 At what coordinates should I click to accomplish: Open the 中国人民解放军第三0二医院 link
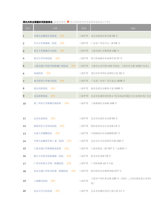pos(49,141)
